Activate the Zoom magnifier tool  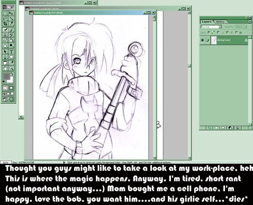click(11, 68)
